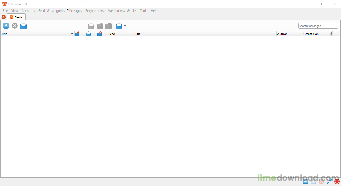Open the Tools menu

point(143,11)
